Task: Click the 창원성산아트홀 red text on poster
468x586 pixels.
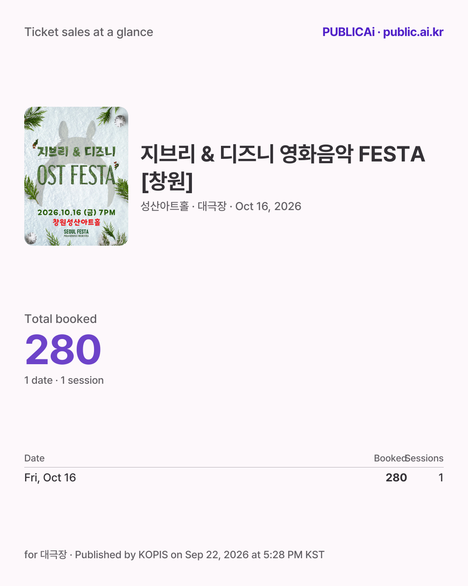Action: pyautogui.click(x=77, y=222)
